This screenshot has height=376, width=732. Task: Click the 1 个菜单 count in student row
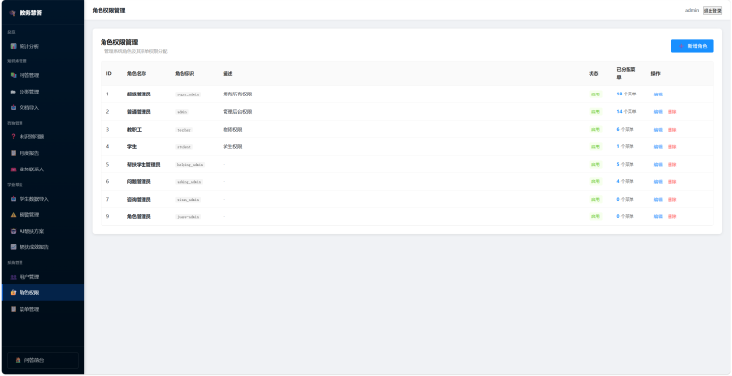tap(625, 146)
